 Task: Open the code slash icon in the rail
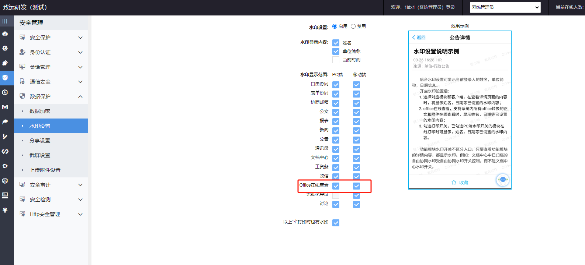5,151
